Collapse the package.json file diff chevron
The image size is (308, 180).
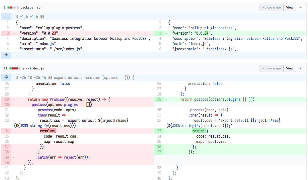[300, 8]
